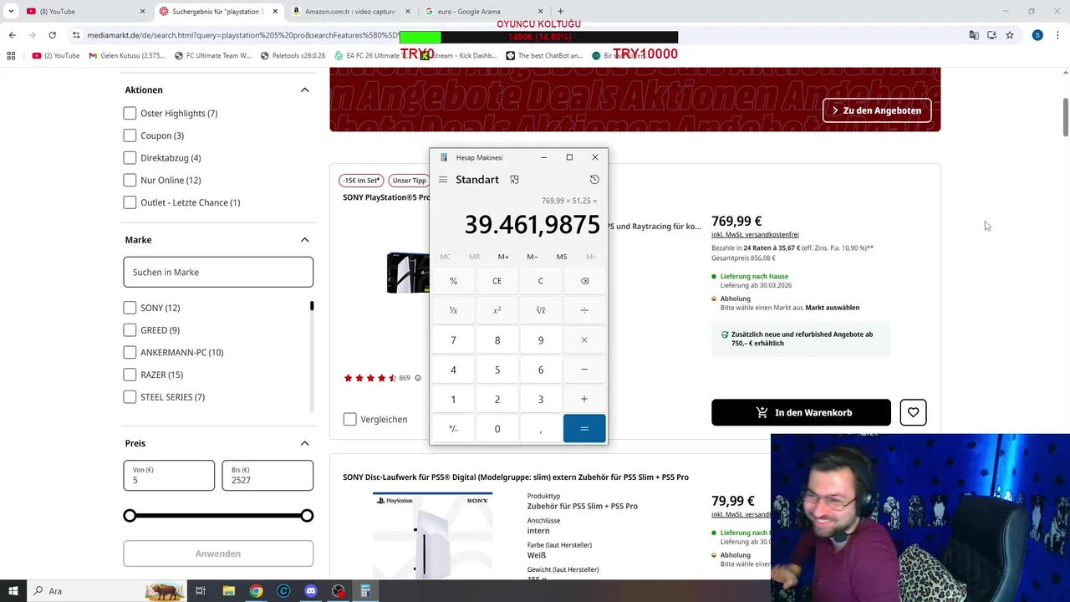Viewport: 1070px width, 602px height.
Task: Check the GREED (9) brand filter
Action: point(130,330)
